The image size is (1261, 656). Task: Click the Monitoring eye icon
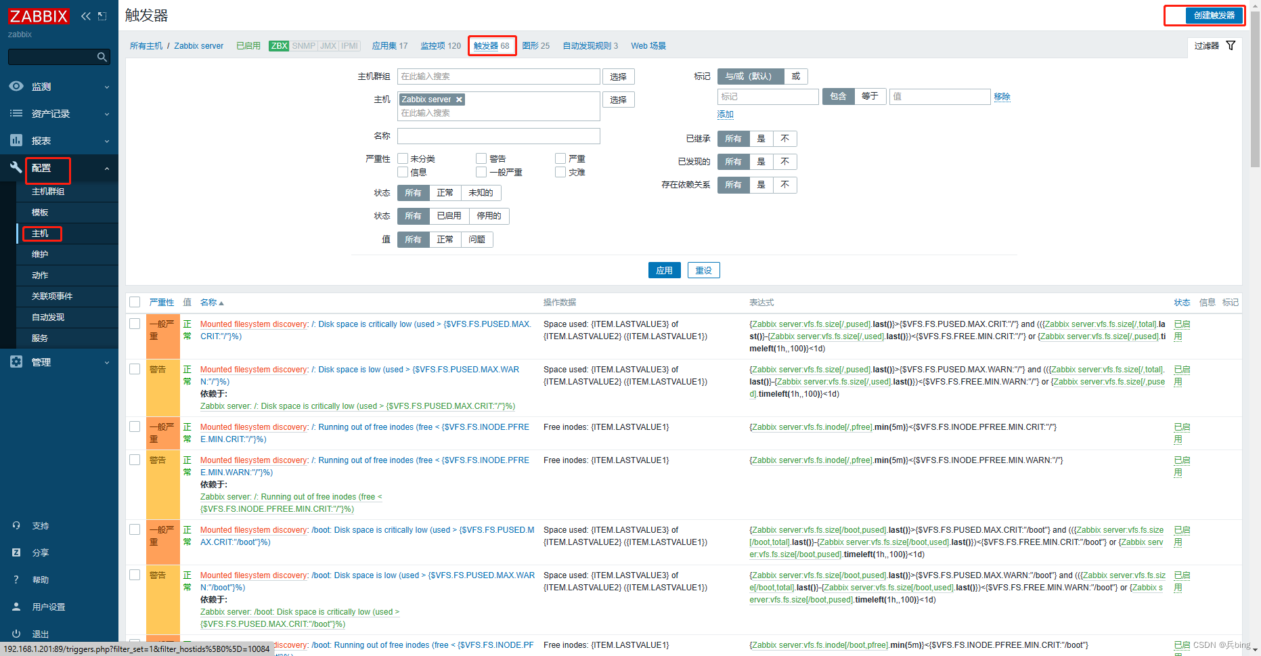[x=16, y=86]
